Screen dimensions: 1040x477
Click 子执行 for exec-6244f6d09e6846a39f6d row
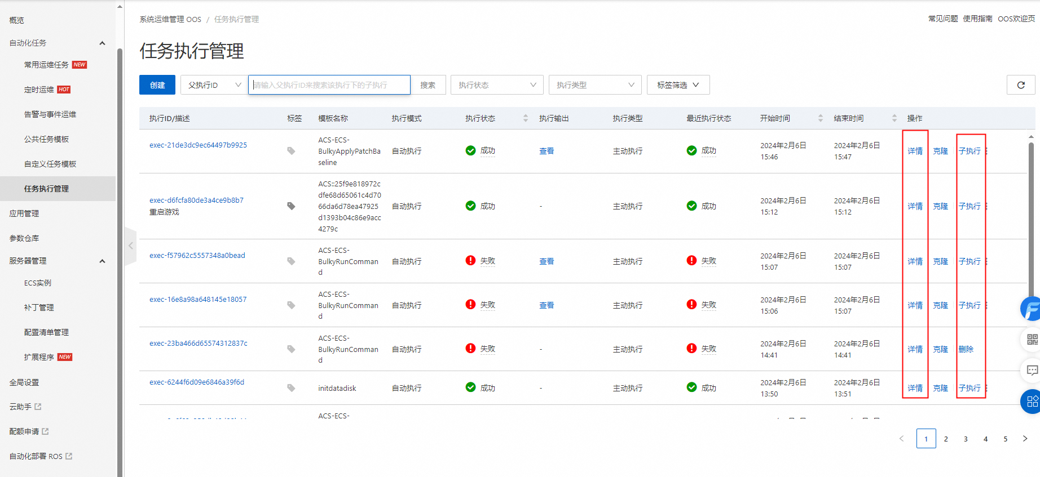click(970, 388)
